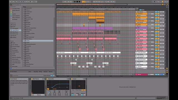
Task: Select Noise mode in the Erosion device
Action: (73, 90)
